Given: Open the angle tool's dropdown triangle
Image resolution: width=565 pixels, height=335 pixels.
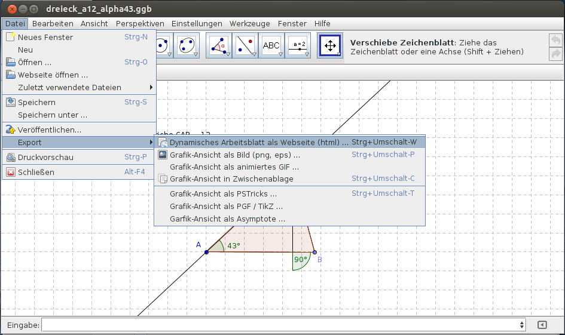Looking at the screenshot, I should pyautogui.click(x=228, y=54).
